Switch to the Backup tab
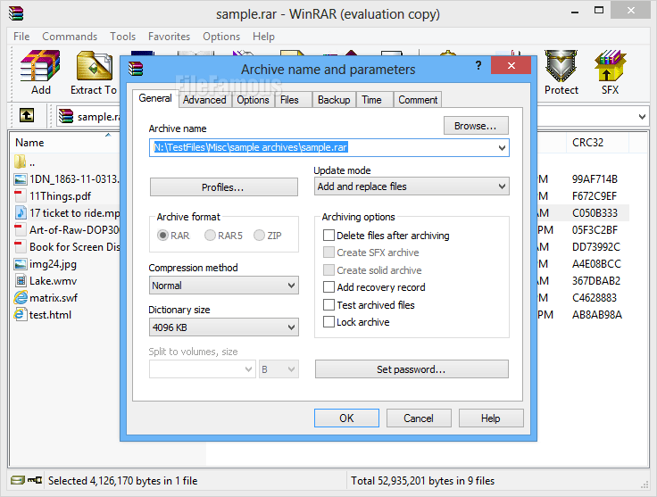Image resolution: width=657 pixels, height=497 pixels. (334, 100)
